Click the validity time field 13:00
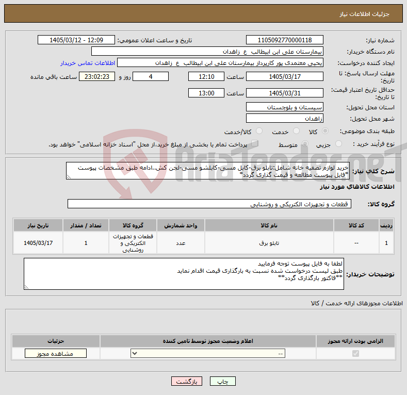This screenshot has height=395, width=407. 206,93
